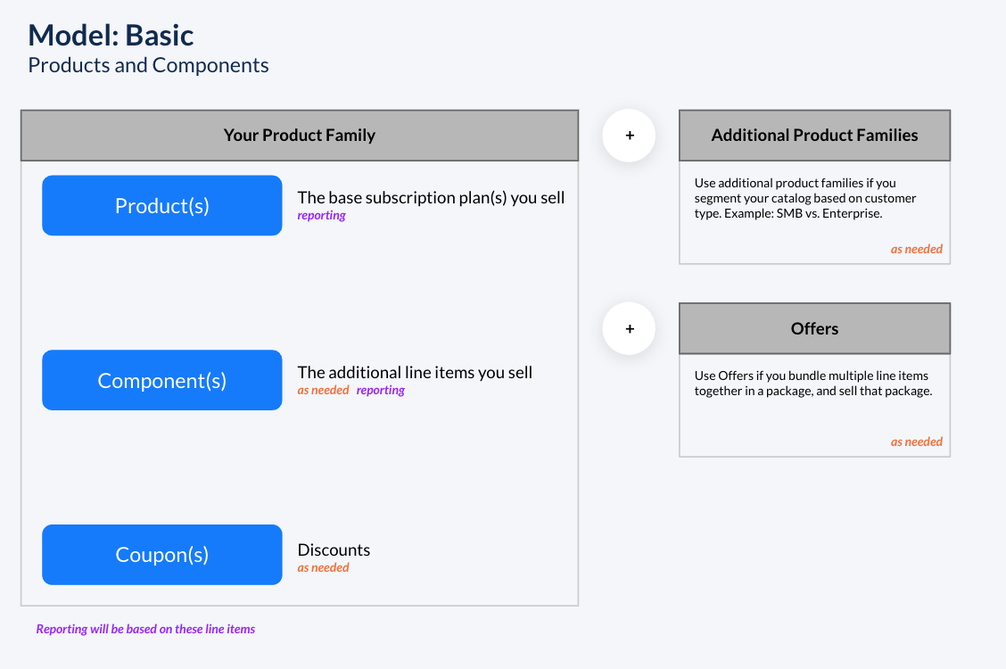Click the Model: Basic title
This screenshot has width=1006, height=669.
pyautogui.click(x=111, y=36)
